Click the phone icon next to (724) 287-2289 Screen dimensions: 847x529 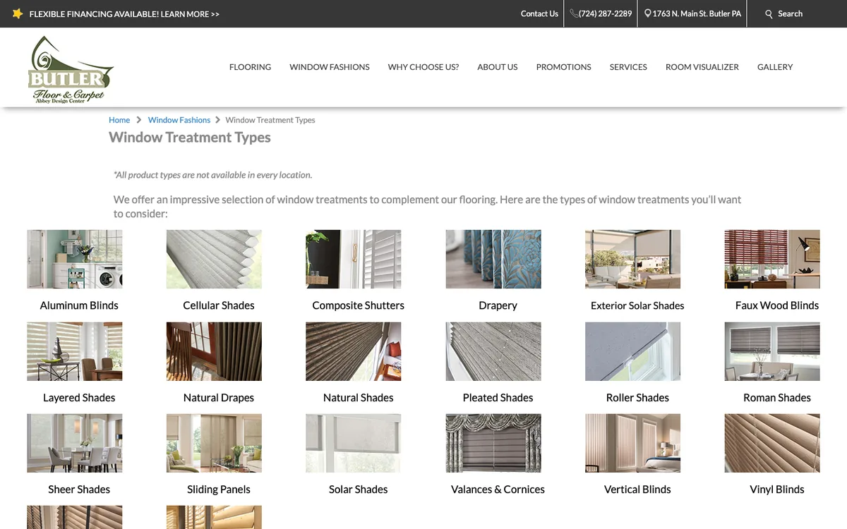coord(574,13)
